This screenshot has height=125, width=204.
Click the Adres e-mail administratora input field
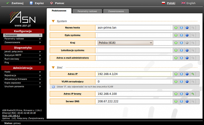click(x=134, y=58)
